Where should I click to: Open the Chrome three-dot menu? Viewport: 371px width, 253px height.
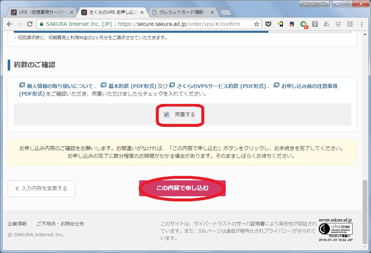362,24
